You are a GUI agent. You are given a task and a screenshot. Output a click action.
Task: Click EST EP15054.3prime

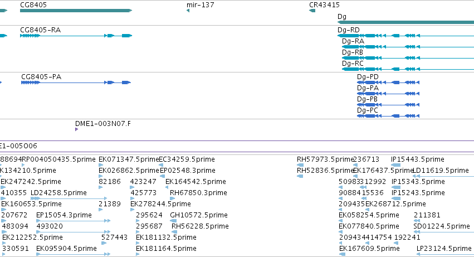[64, 216]
